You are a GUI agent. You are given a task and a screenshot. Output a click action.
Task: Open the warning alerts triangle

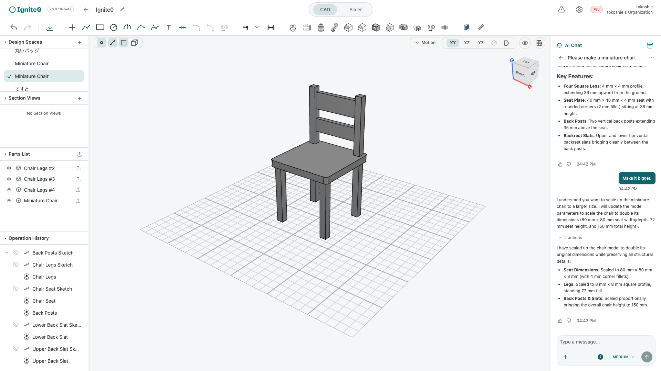(562, 10)
